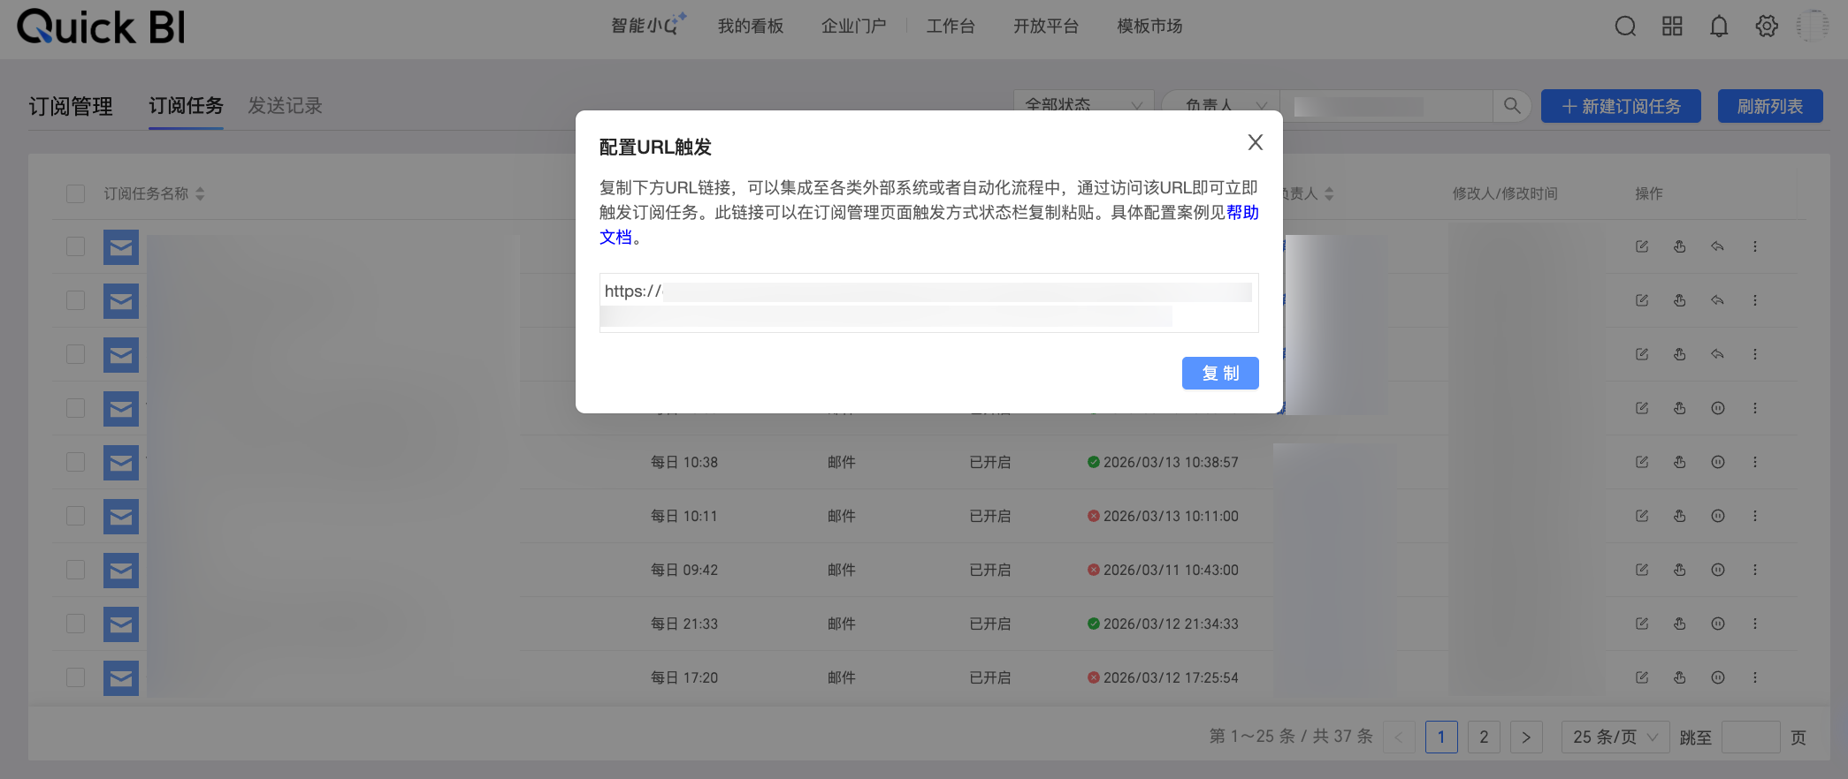Open more actions for 每日 09:42 task

pos(1755,570)
